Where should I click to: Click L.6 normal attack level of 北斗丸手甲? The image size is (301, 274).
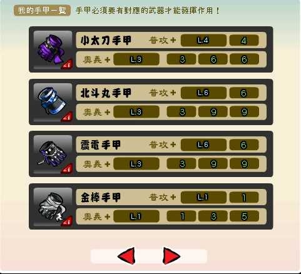coord(203,93)
